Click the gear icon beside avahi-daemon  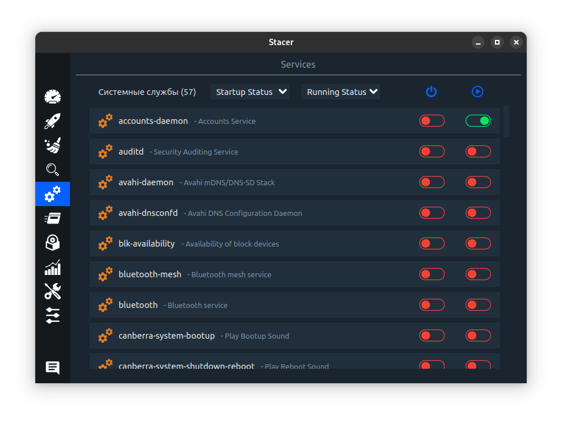point(105,182)
